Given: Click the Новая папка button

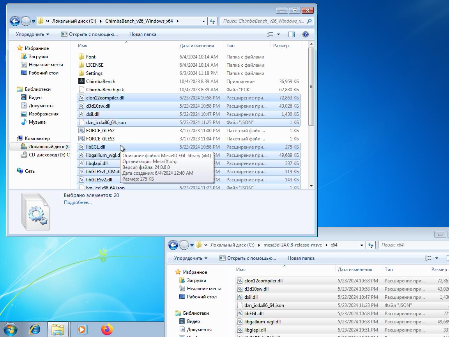Looking at the screenshot, I should [x=143, y=34].
